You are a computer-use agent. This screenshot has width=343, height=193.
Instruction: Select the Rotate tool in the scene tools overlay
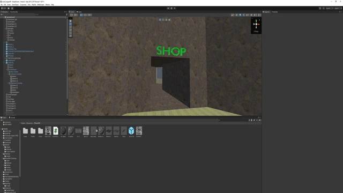(70, 27)
